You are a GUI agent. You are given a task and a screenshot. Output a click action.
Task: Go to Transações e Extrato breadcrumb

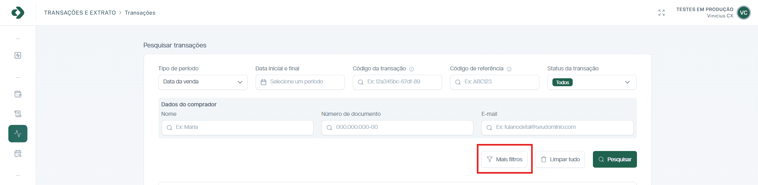(x=80, y=13)
